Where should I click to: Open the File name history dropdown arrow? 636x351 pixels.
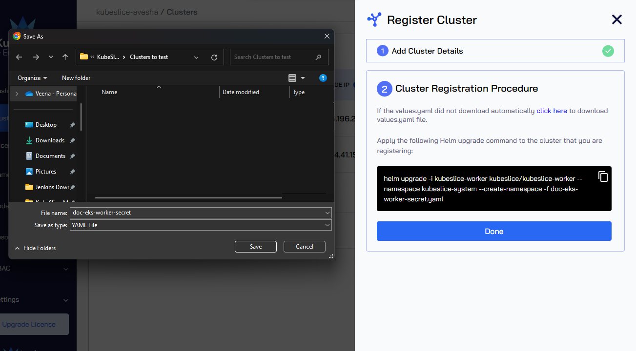click(328, 213)
